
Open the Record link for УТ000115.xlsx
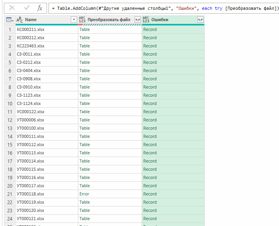point(150,169)
